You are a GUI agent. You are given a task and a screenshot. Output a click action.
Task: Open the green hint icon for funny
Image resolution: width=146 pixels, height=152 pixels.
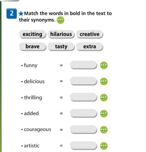[104, 65]
